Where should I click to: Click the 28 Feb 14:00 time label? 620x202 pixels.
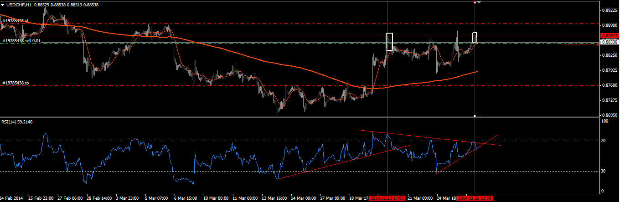coord(99,198)
